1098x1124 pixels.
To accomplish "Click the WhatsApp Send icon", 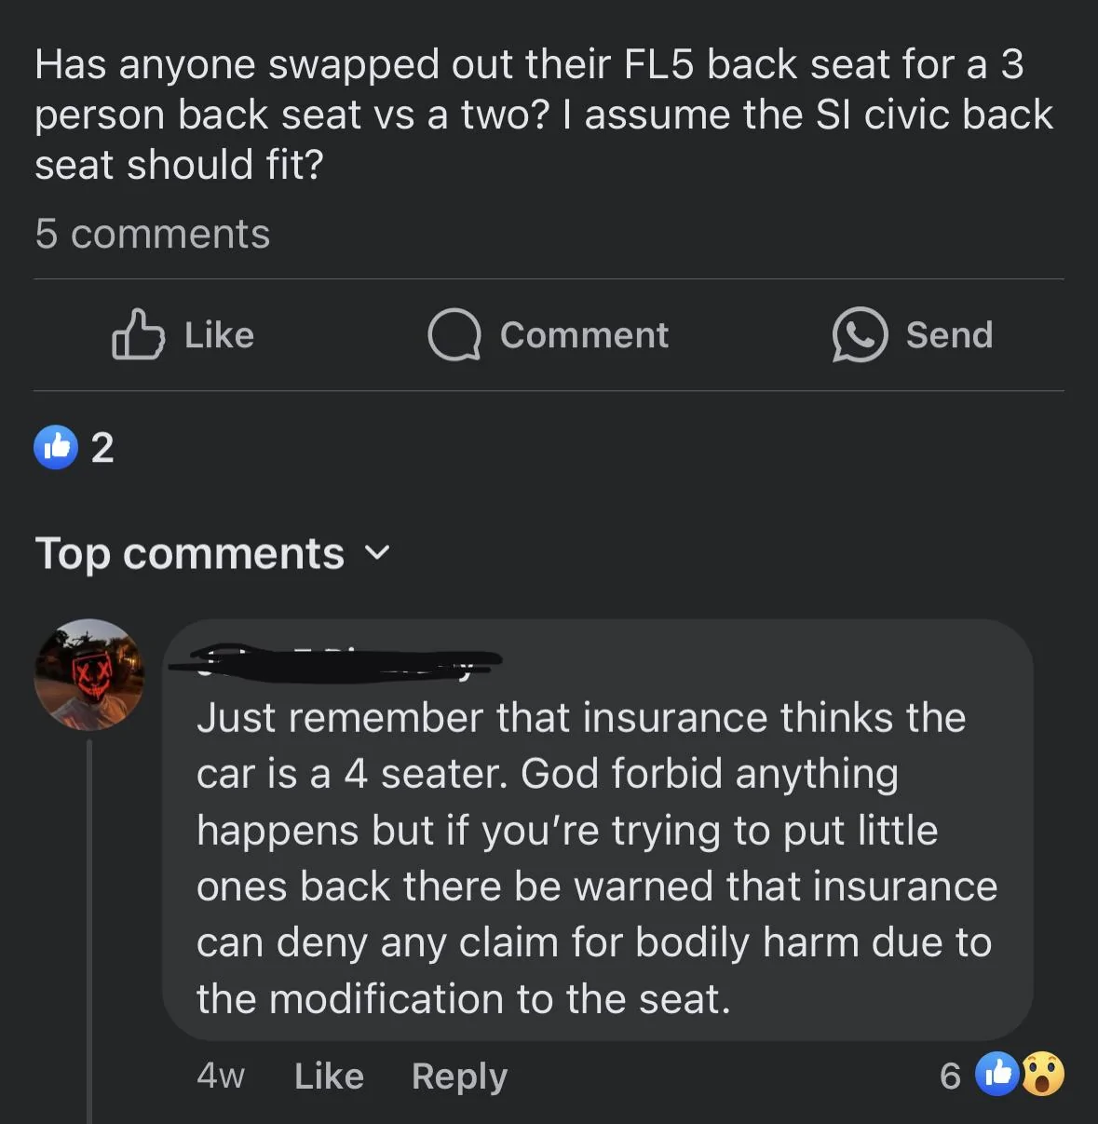I will click(859, 334).
